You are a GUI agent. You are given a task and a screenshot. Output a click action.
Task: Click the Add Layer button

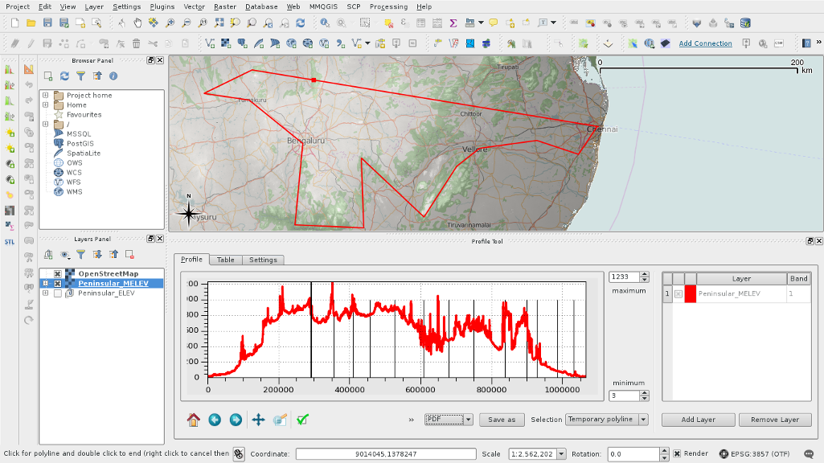coord(699,420)
